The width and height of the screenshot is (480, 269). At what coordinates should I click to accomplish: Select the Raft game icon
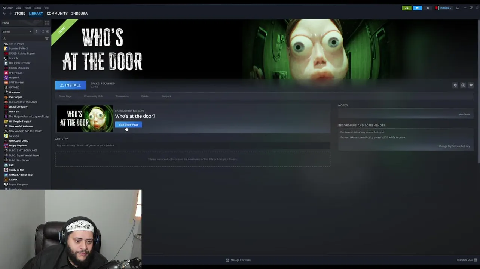6,165
